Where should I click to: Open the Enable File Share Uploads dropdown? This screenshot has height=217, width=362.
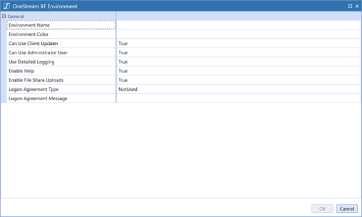(x=239, y=80)
